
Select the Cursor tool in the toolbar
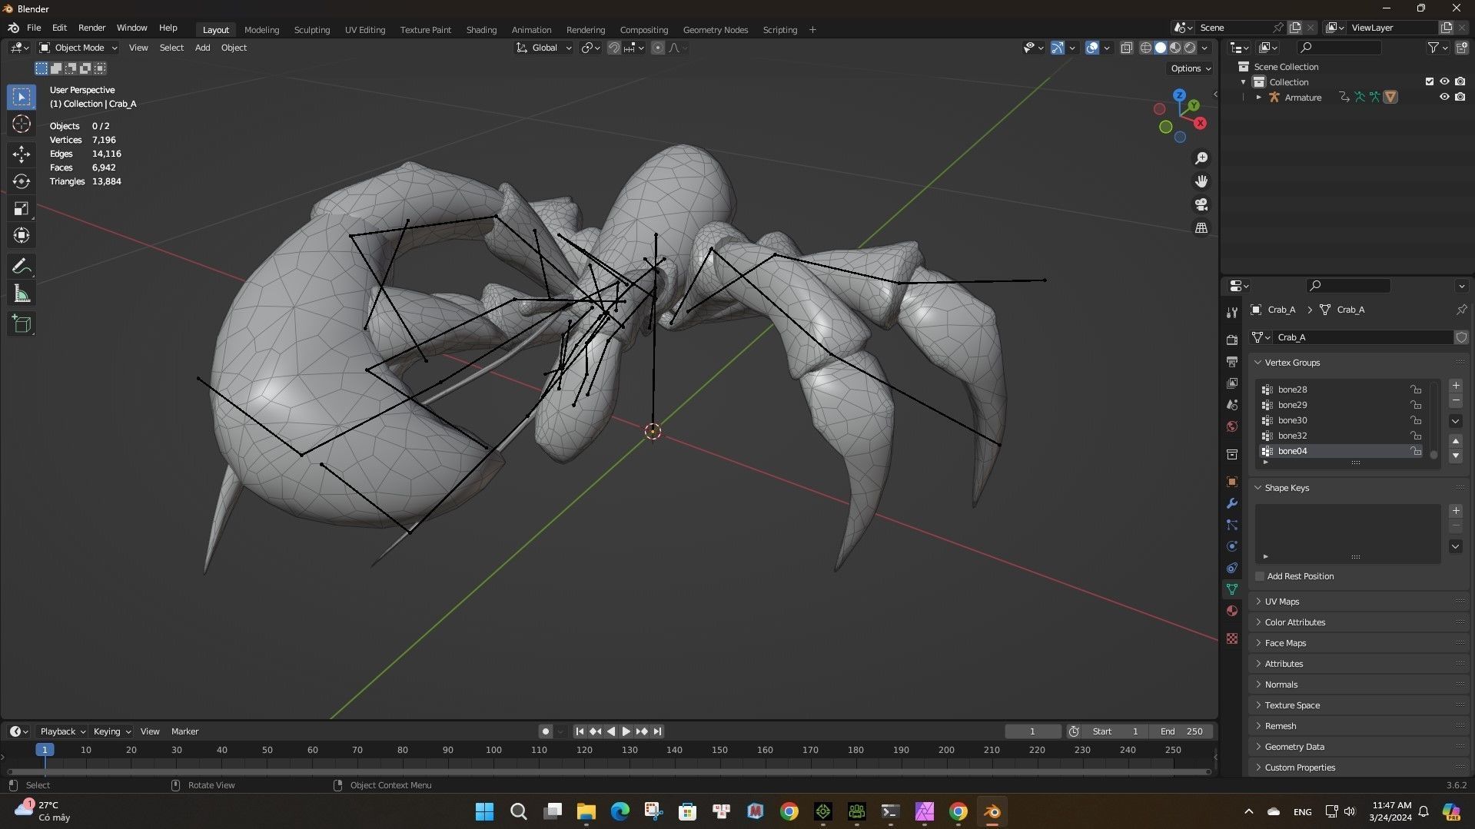coord(22,124)
